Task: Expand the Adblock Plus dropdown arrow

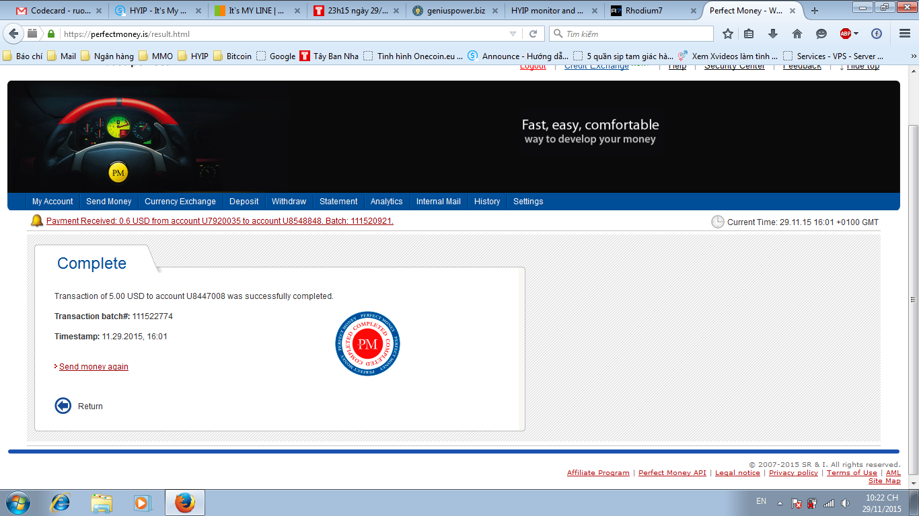Action: pyautogui.click(x=856, y=34)
